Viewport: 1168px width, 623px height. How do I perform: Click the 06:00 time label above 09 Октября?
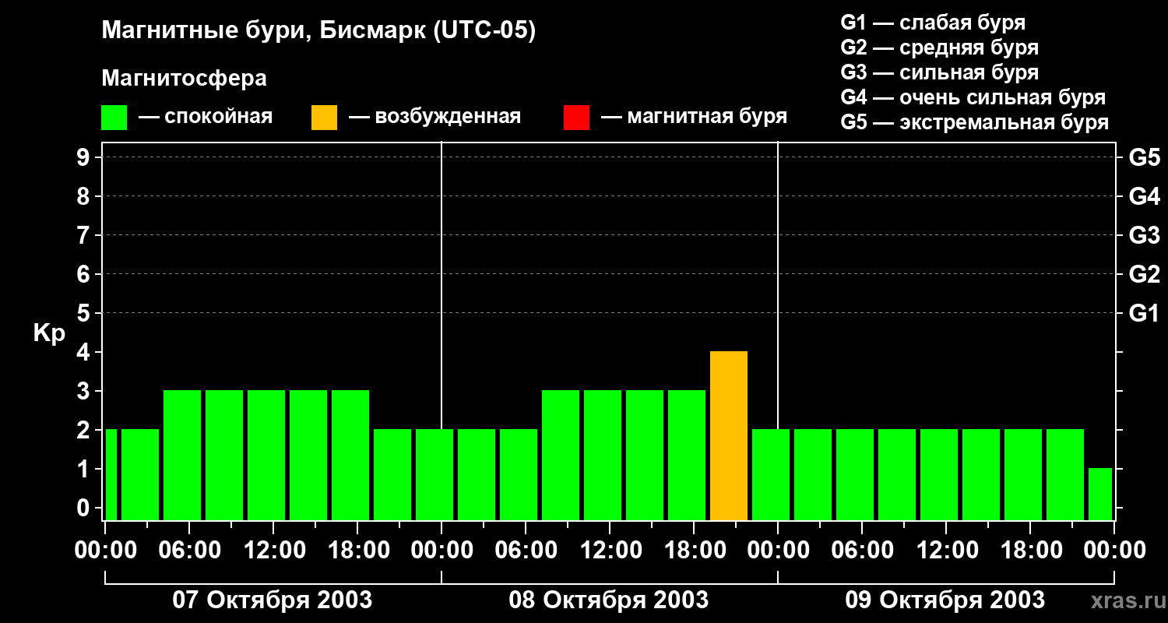pos(862,551)
